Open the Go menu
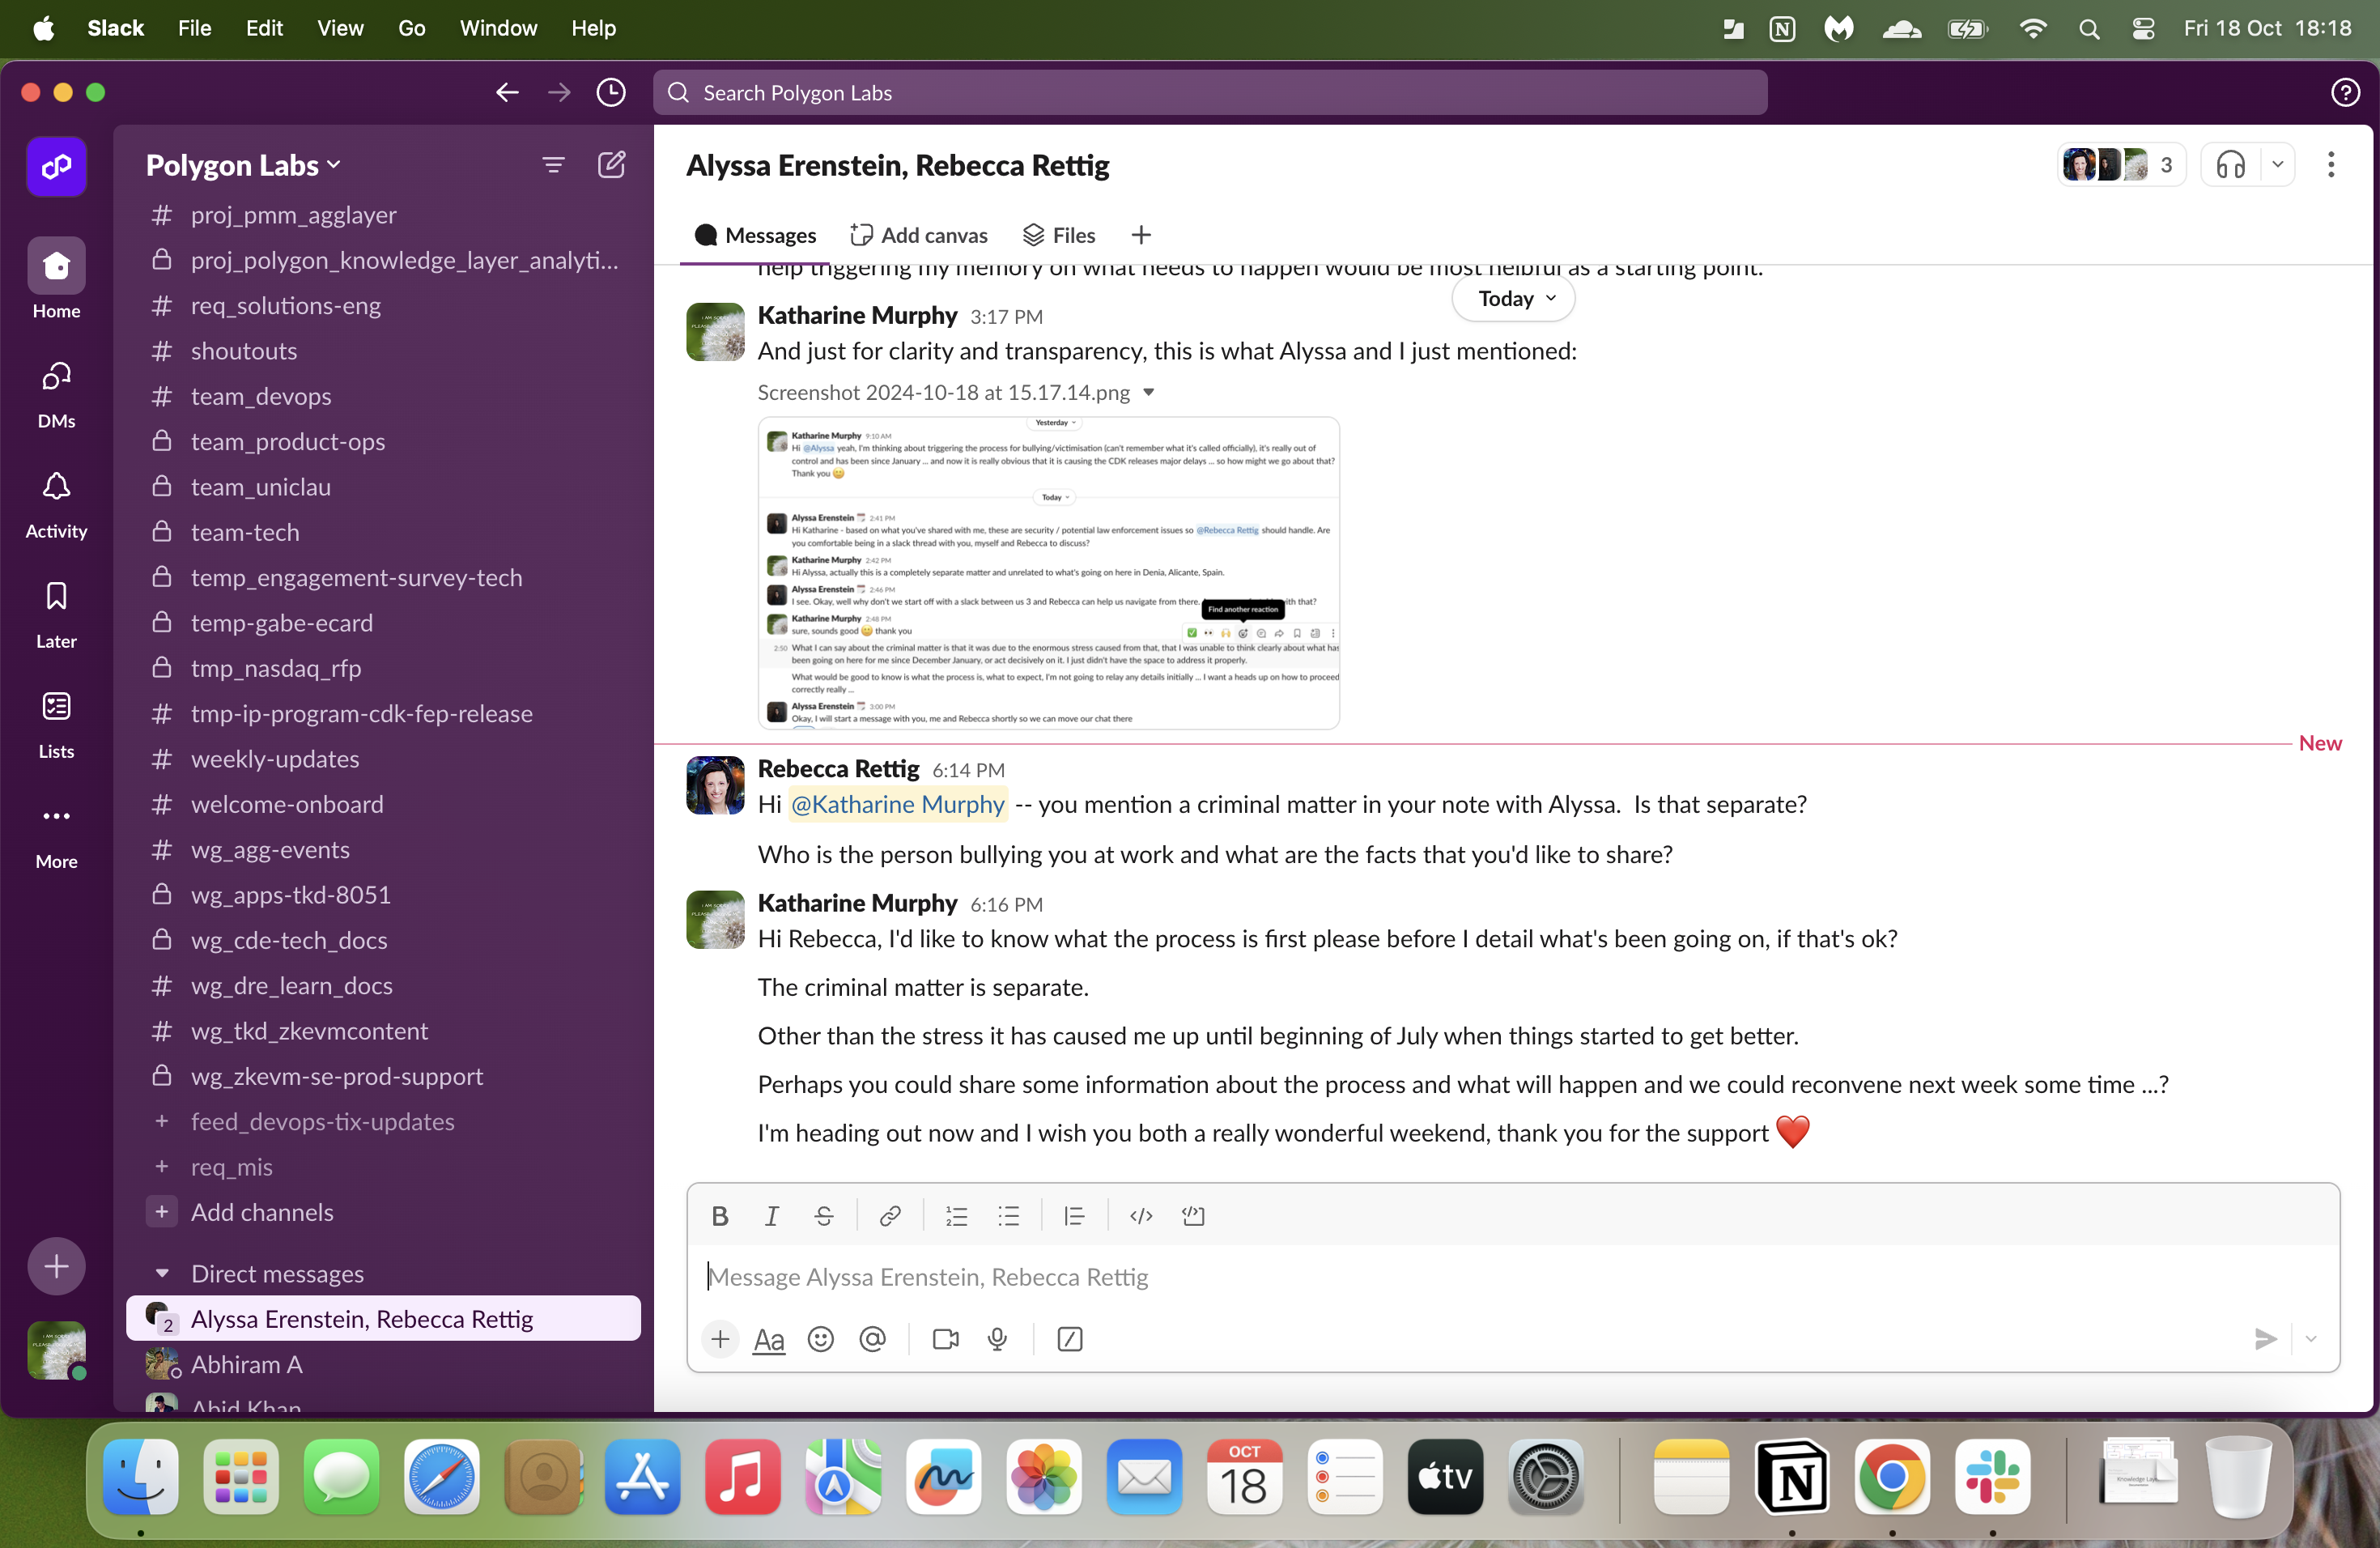This screenshot has height=1548, width=2380. (412, 28)
